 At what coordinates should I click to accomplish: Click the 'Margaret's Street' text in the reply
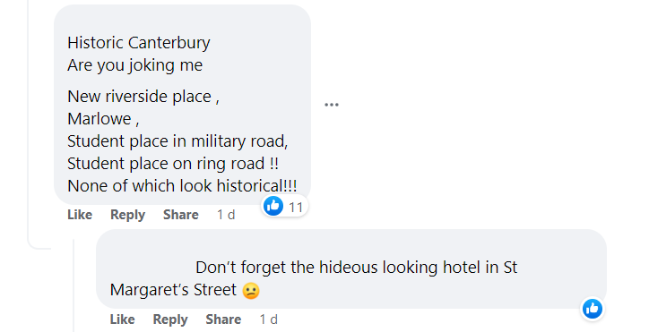(x=173, y=289)
